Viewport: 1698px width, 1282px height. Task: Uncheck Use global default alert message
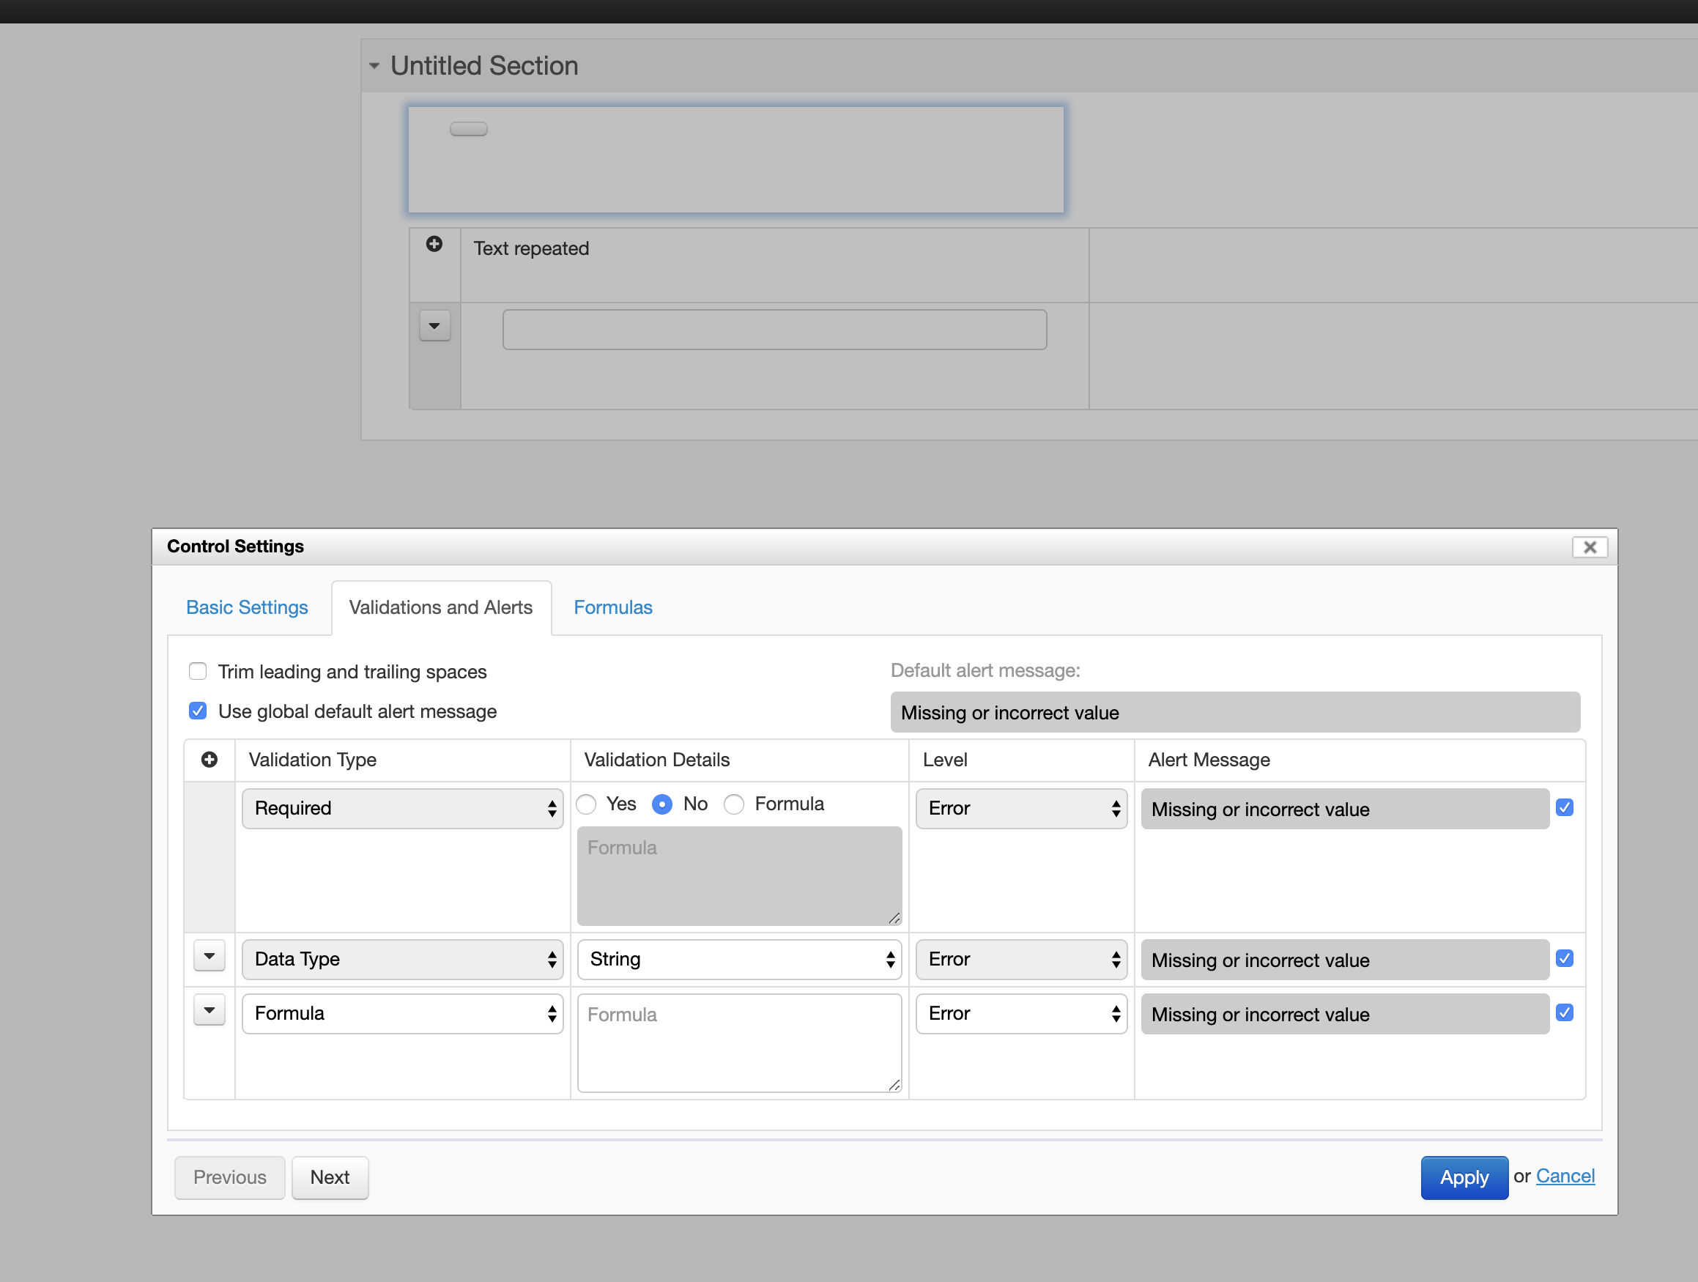(x=197, y=711)
